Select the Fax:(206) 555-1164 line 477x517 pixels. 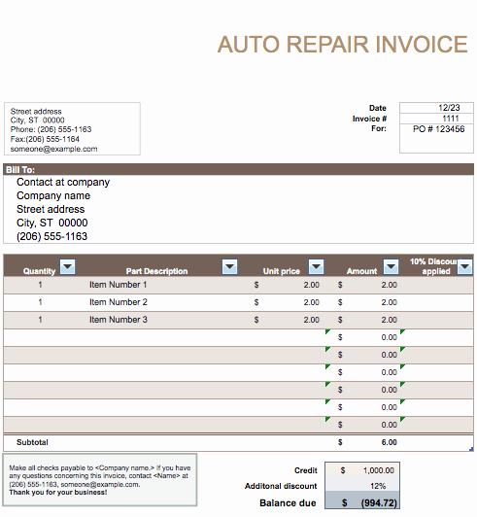45,139
